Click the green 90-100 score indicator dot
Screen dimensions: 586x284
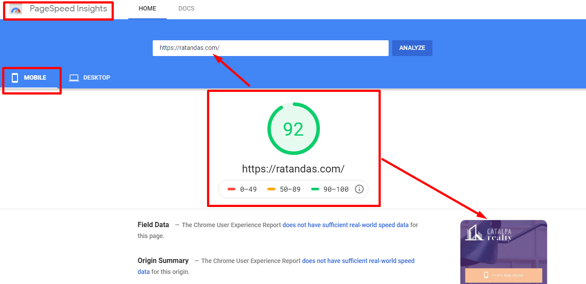312,189
